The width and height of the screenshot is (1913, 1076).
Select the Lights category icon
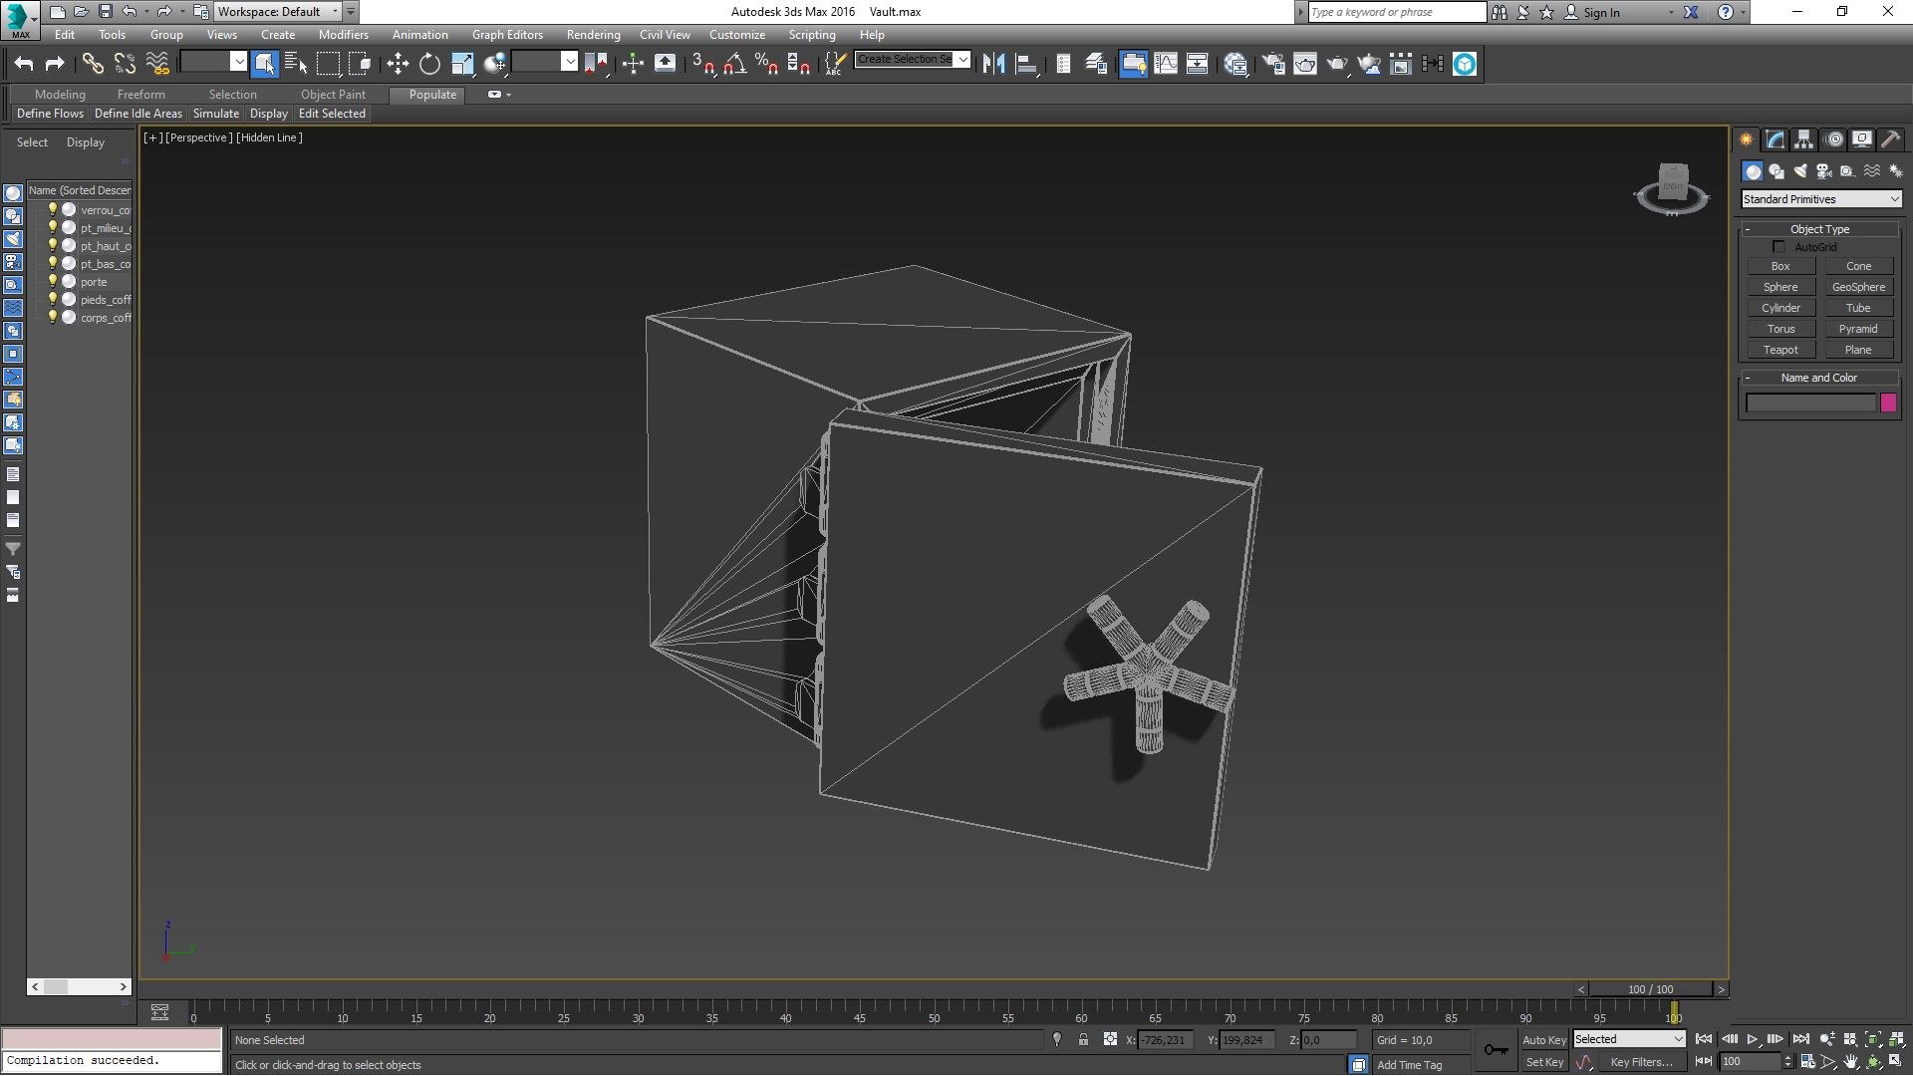[x=1800, y=171]
